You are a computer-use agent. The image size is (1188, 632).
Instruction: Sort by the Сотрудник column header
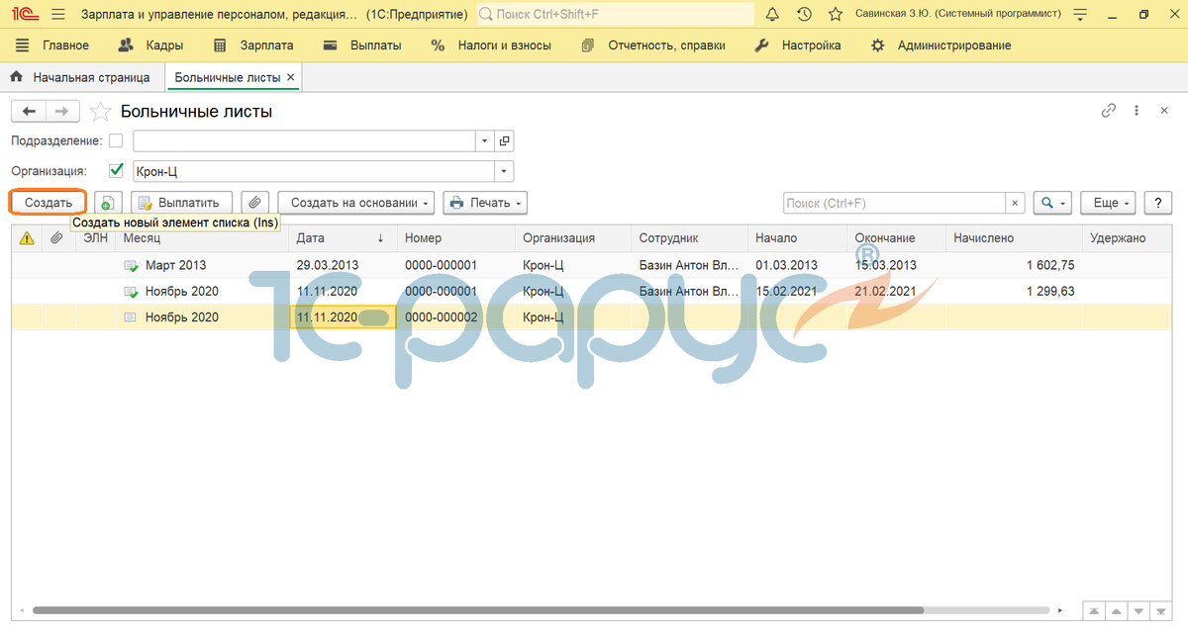tap(690, 238)
